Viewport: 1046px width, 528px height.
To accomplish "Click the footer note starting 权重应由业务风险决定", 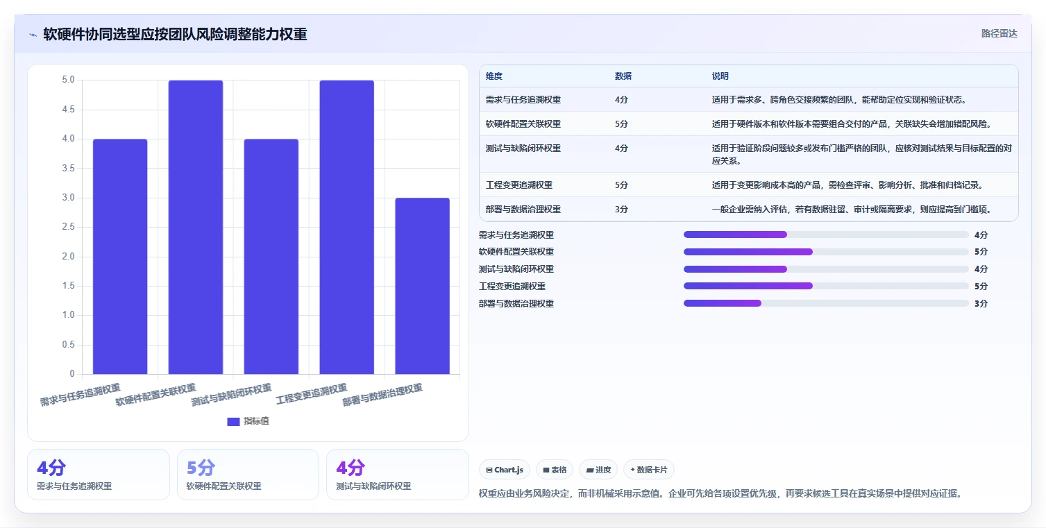I will [720, 494].
